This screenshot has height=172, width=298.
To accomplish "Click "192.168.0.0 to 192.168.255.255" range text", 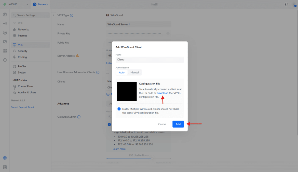I will click(x=135, y=144).
